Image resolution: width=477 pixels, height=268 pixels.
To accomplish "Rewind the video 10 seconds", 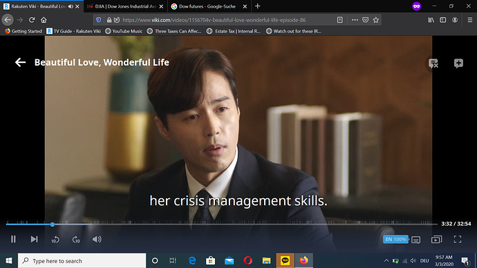I will (x=55, y=240).
